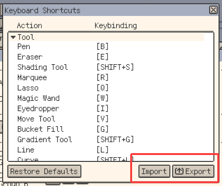Select the Pen action row
Image resolution: width=222 pixels, height=186 pixels.
tap(24, 47)
